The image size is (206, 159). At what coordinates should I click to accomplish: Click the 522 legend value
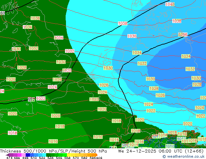click(x=42, y=158)
